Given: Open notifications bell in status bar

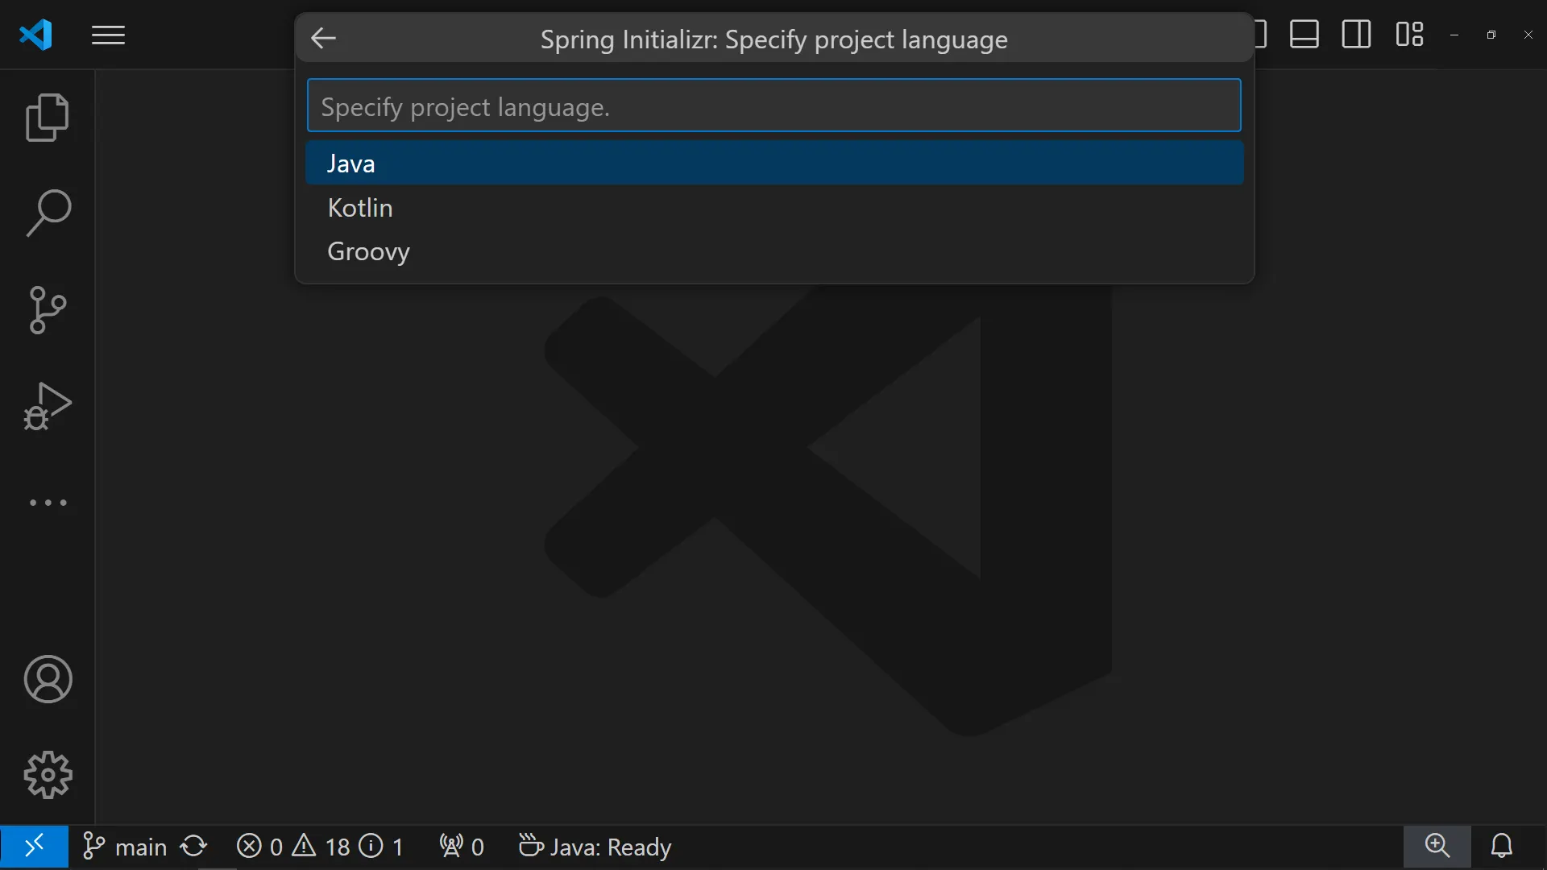Looking at the screenshot, I should 1501,846.
